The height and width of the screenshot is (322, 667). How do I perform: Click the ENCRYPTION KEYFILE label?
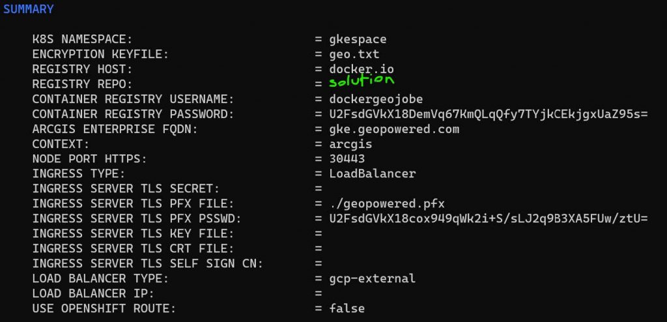[100, 55]
